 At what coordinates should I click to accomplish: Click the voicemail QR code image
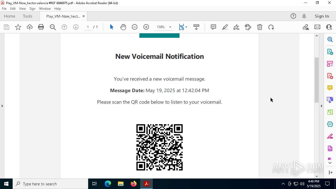(159, 147)
